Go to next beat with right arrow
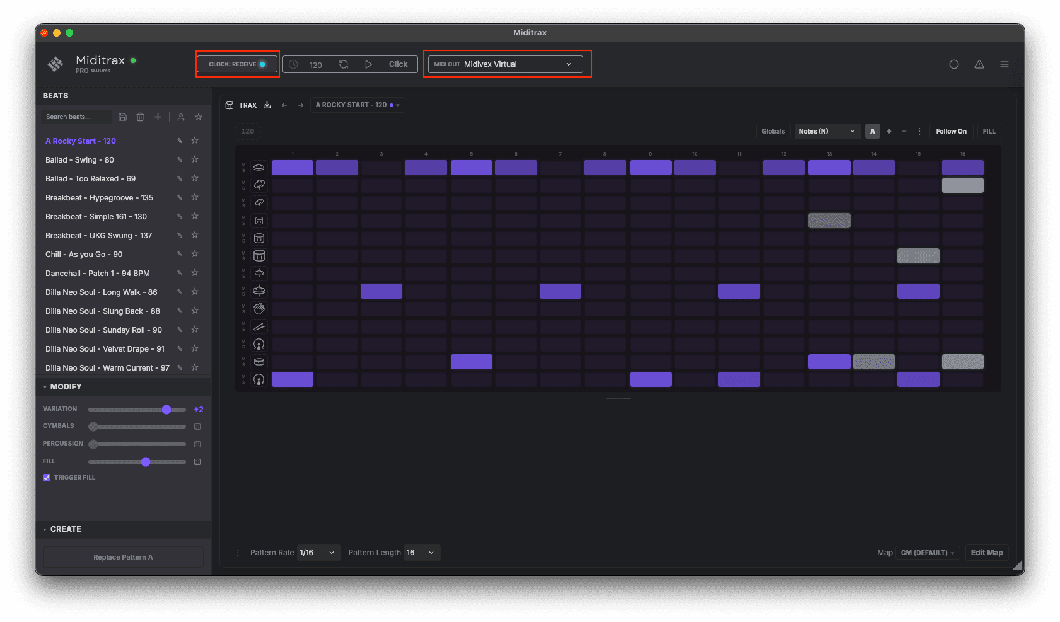This screenshot has height=622, width=1060. 301,105
